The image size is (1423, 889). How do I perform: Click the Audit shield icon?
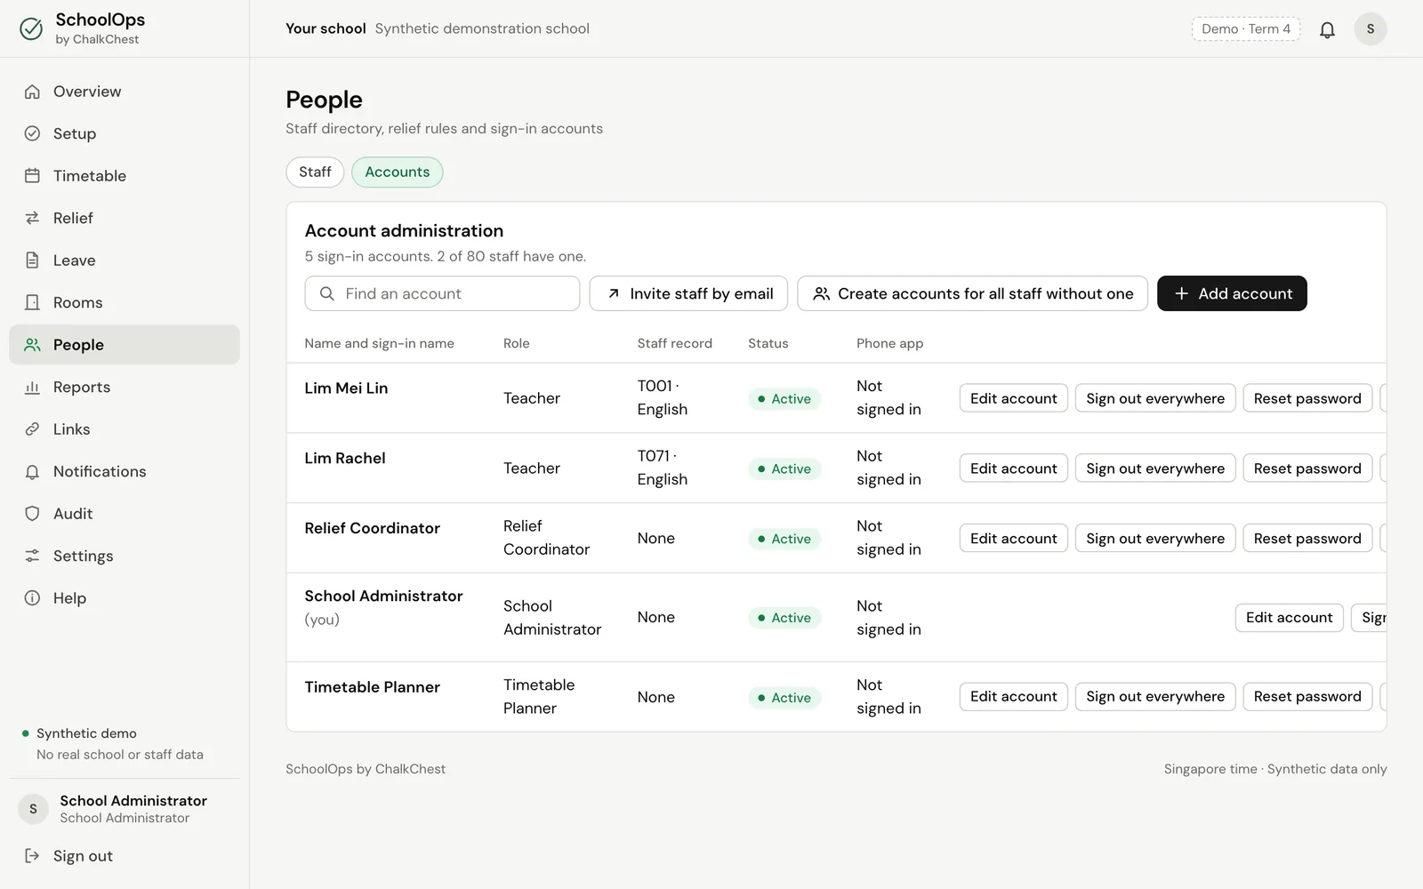pyautogui.click(x=33, y=514)
